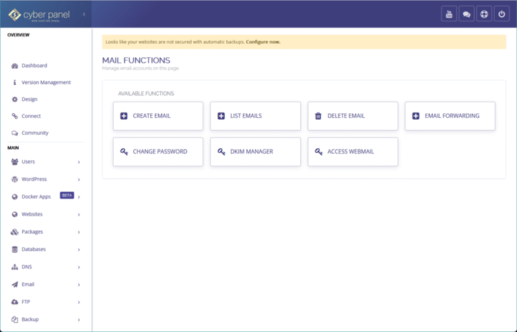517x332 pixels.
Task: Expand the Users submenu chevron
Action: coord(79,162)
